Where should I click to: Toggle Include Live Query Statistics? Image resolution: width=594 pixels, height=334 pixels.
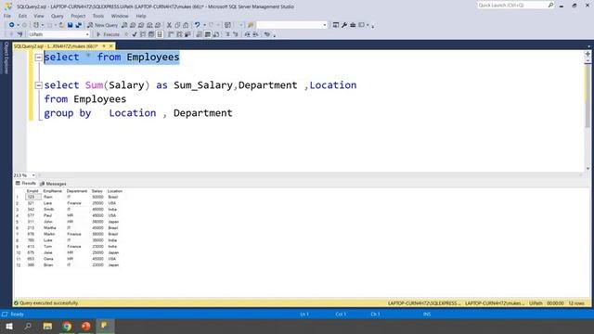tap(179, 34)
